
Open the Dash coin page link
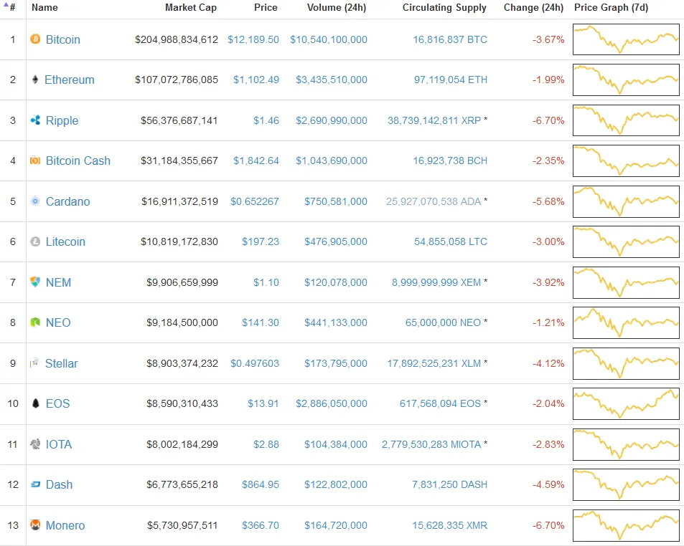59,484
